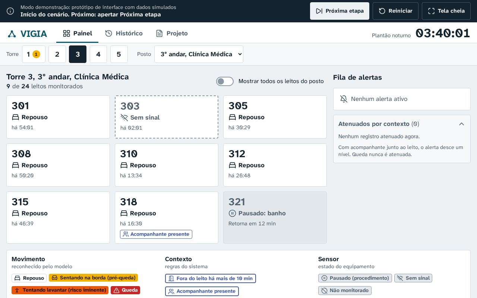Click the bed icon on card 310
Viewport: 477px width, 298px height.
(124, 165)
